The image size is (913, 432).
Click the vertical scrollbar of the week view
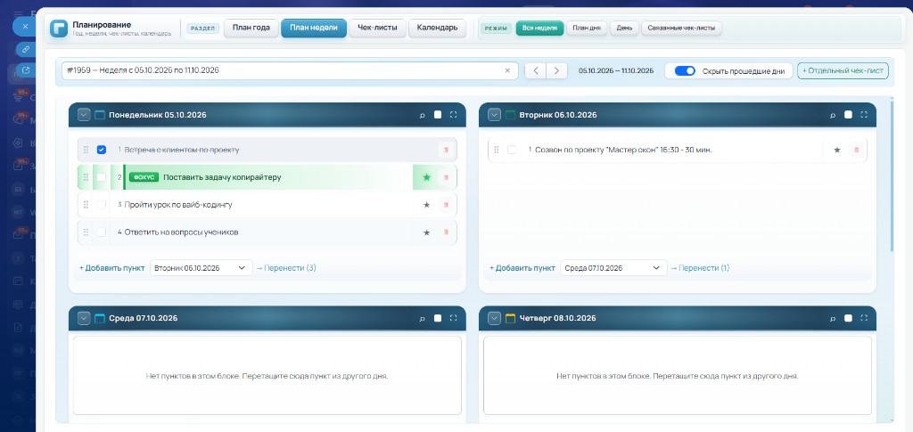[x=892, y=175]
